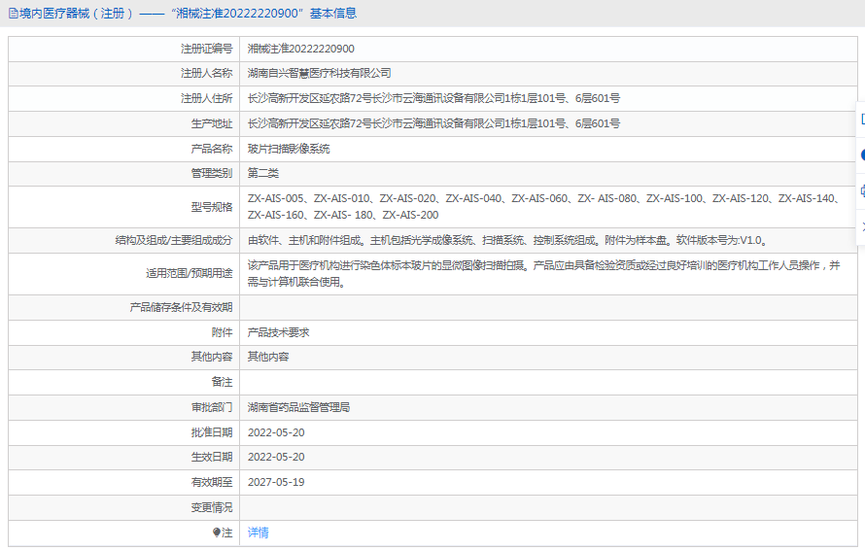Click the 变更情况 row label
The width and height of the screenshot is (865, 550).
[212, 507]
